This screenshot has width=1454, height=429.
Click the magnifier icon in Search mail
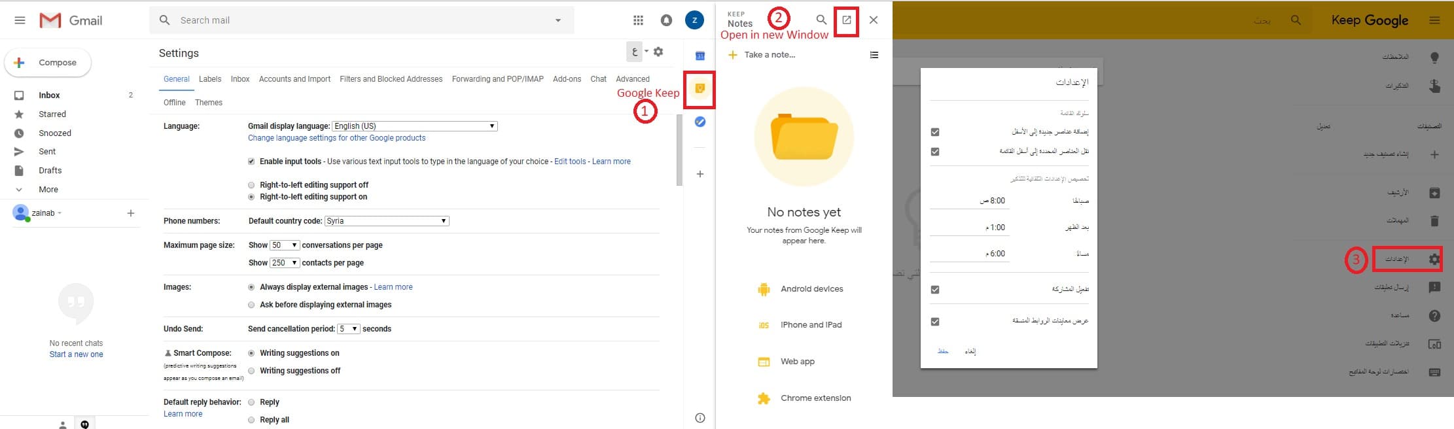(x=165, y=20)
